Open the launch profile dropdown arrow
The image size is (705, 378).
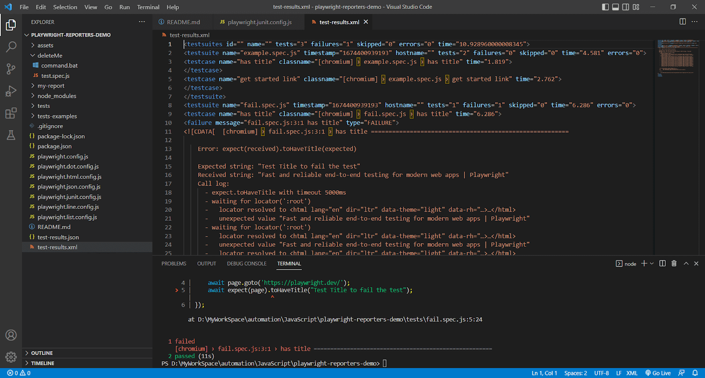(652, 263)
